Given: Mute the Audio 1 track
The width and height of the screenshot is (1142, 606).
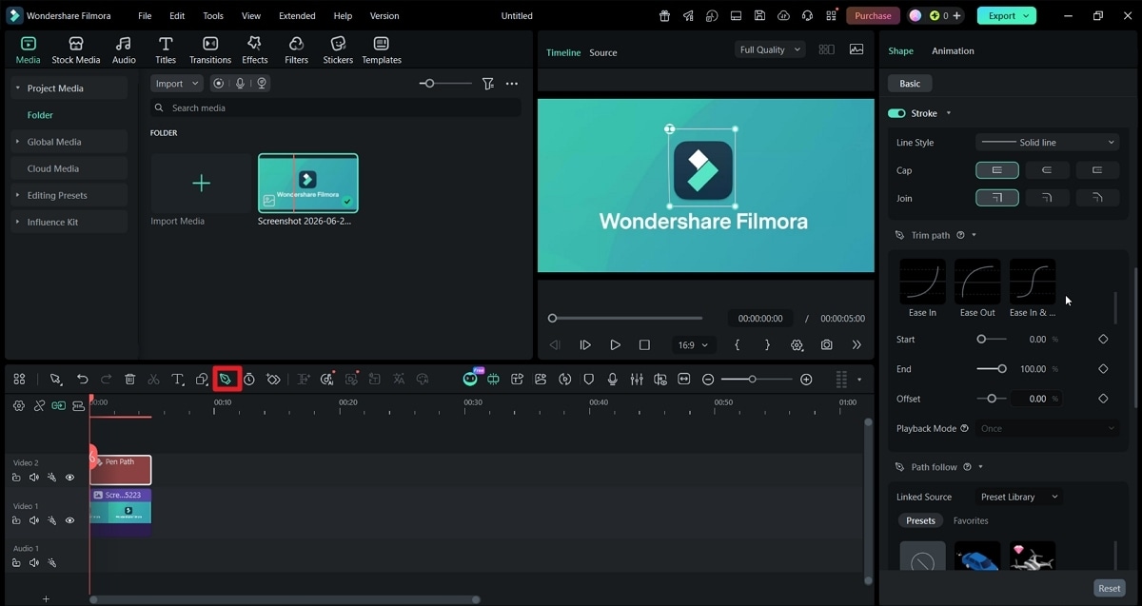Looking at the screenshot, I should pyautogui.click(x=34, y=563).
